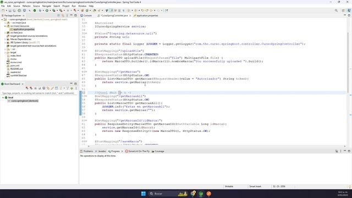
Task: Minimize the Boot Dashboard panel
Action: pos(71,84)
